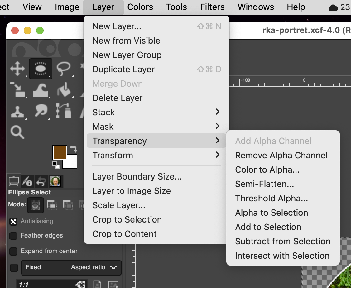Open the Filters menu
This screenshot has width=351, height=288.
point(212,7)
